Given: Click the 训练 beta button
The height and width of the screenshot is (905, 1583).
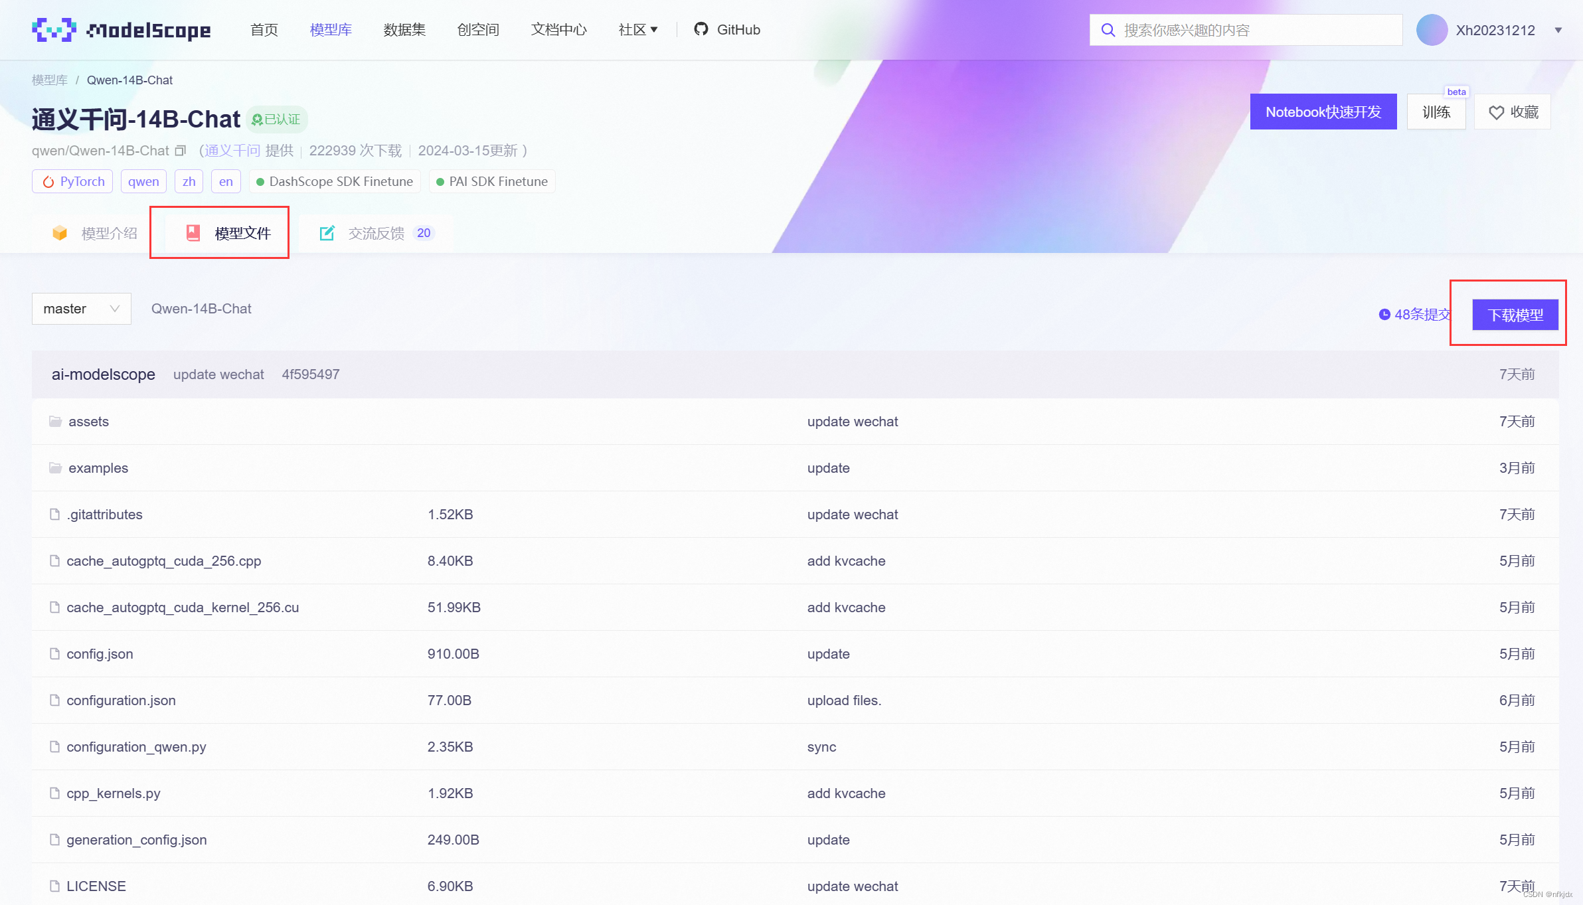Looking at the screenshot, I should click(1436, 112).
